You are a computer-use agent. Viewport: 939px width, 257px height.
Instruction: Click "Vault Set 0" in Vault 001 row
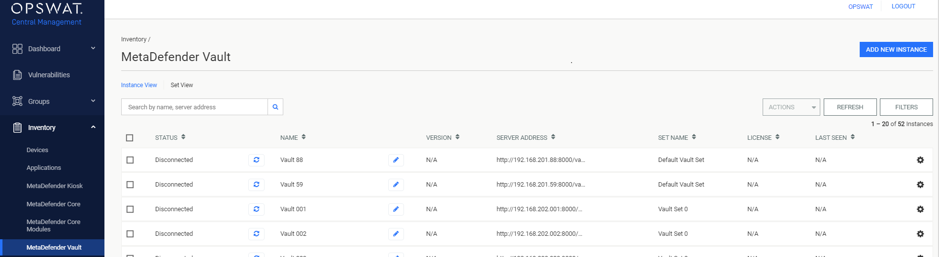tap(673, 209)
